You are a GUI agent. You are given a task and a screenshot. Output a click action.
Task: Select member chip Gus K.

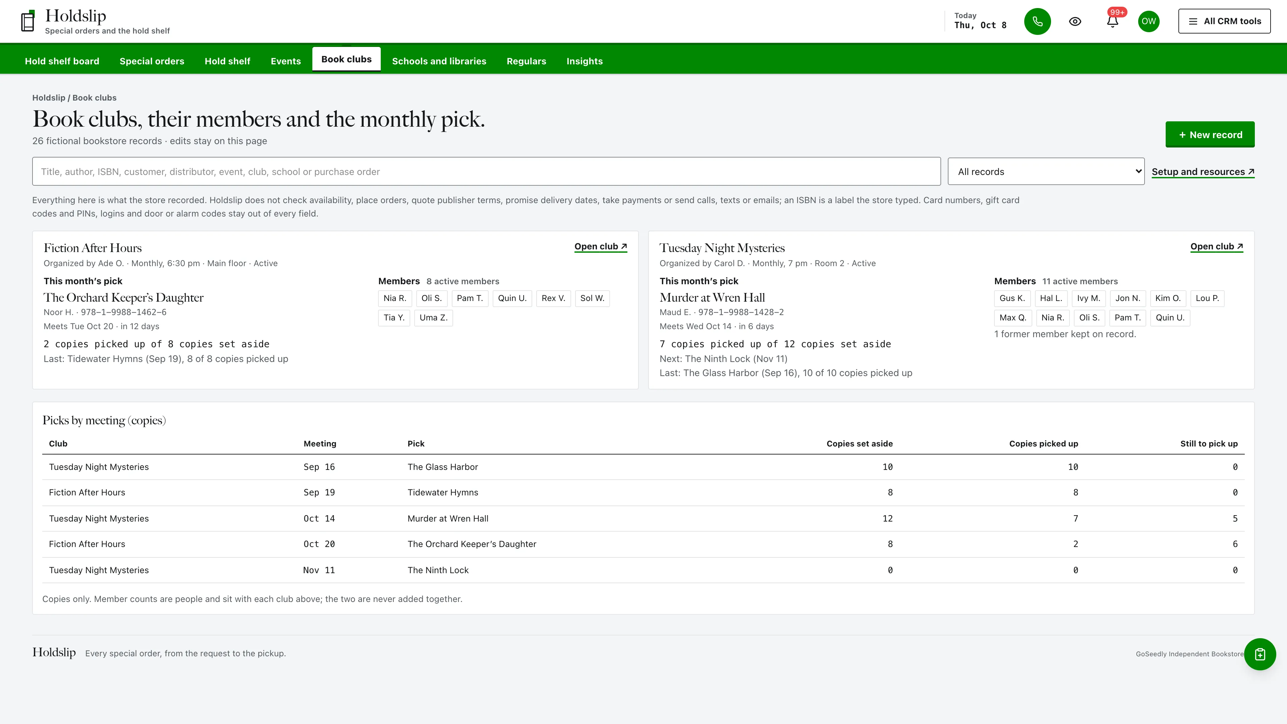pos(1012,298)
